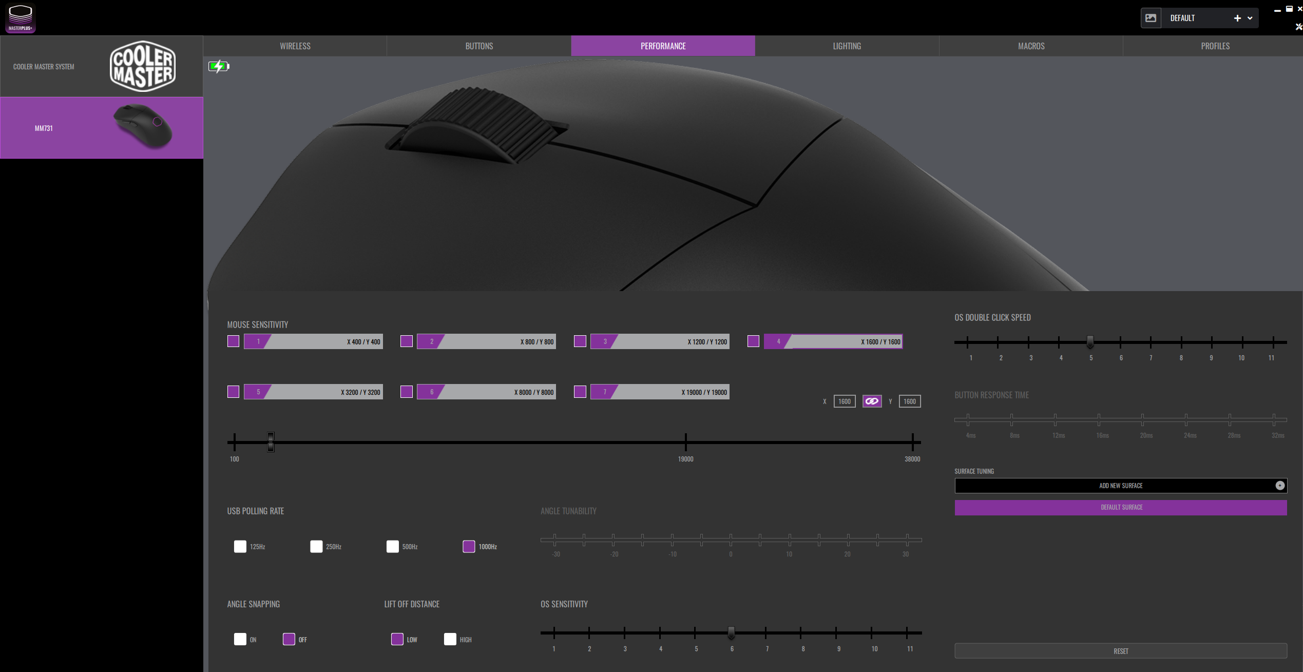Click the DEFAULT SURFACE button

coord(1121,507)
